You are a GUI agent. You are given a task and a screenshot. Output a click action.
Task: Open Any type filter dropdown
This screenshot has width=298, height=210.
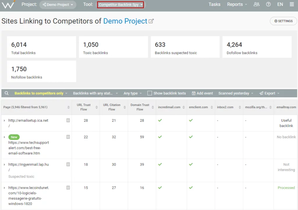click(133, 93)
